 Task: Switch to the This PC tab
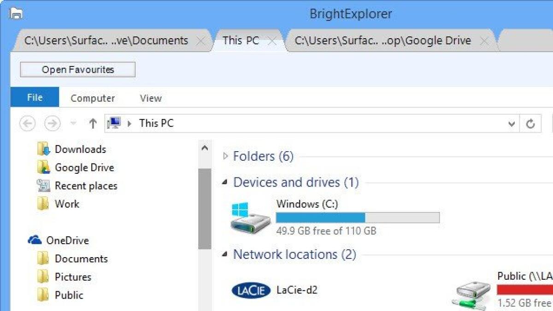pyautogui.click(x=241, y=40)
